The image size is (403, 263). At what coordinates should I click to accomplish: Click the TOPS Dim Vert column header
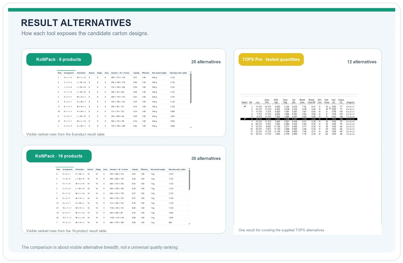tap(319, 101)
